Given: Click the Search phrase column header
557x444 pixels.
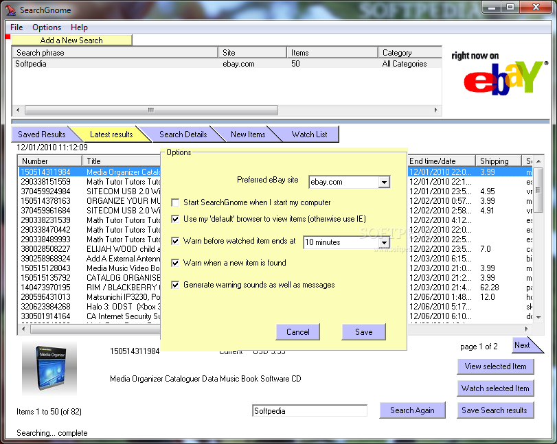Looking at the screenshot, I should tap(115, 53).
